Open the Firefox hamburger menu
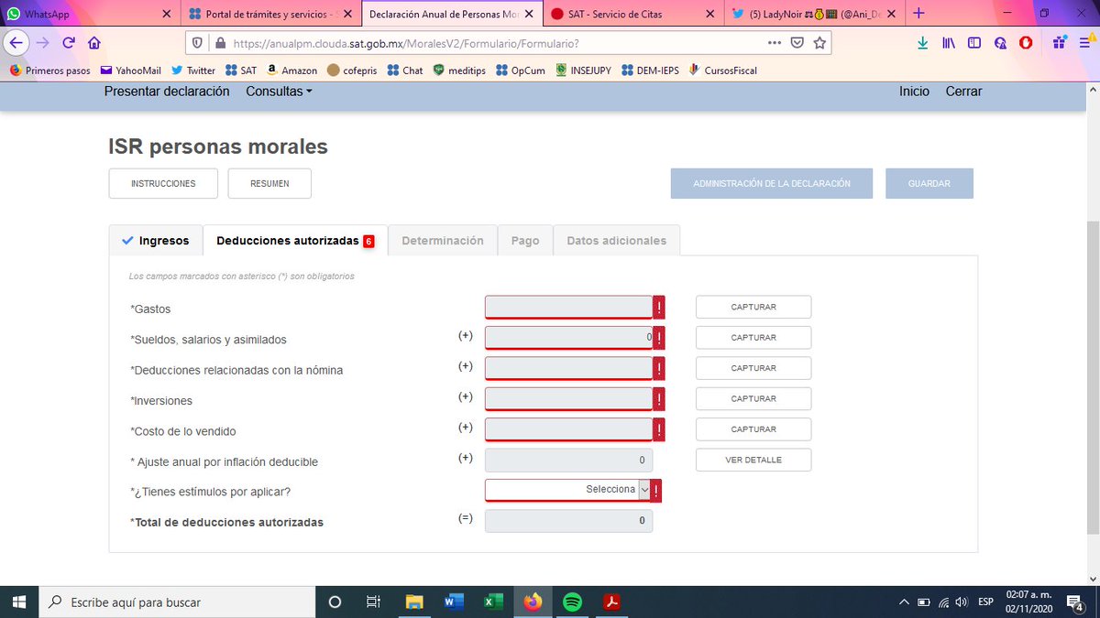1100x618 pixels. (x=1085, y=43)
